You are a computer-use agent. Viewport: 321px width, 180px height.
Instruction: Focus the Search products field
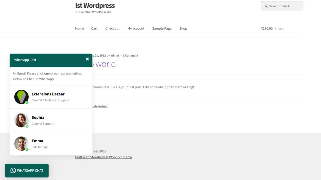pyautogui.click(x=282, y=6)
